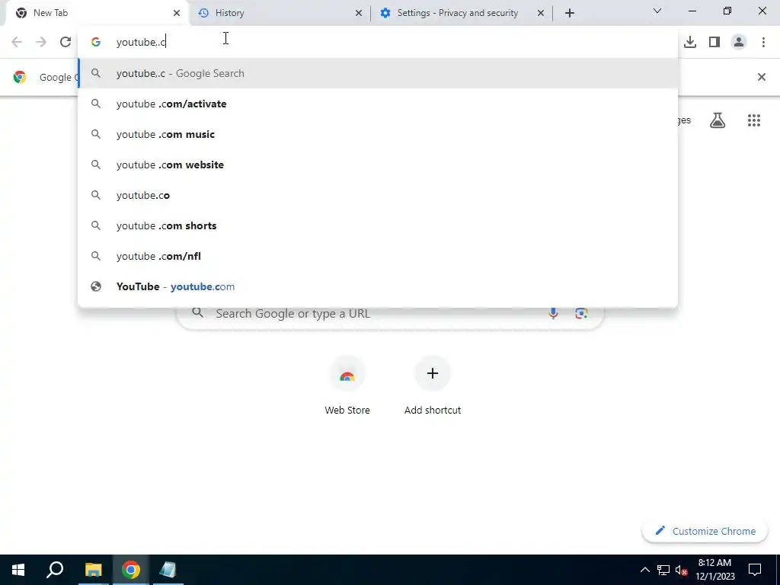Close the History tab
This screenshot has height=585, width=780.
[359, 13]
